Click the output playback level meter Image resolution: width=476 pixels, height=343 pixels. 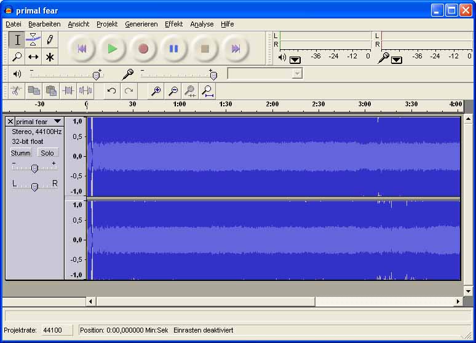(325, 41)
